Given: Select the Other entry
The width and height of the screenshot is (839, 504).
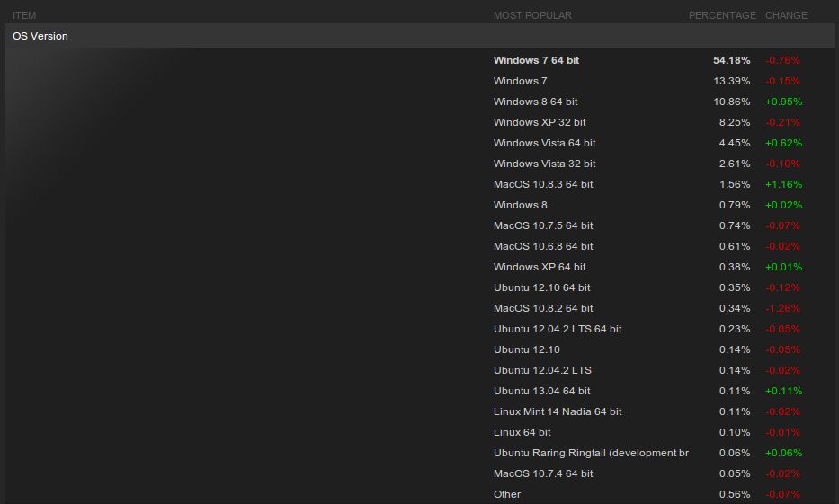Looking at the screenshot, I should pyautogui.click(x=506, y=494).
